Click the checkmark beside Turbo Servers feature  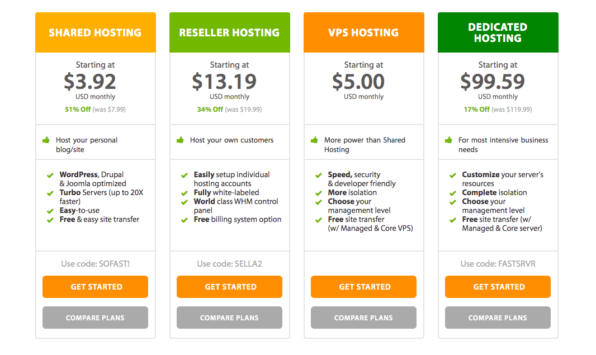50,193
